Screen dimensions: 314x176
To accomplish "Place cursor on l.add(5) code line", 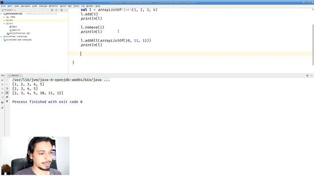I will coord(89,14).
